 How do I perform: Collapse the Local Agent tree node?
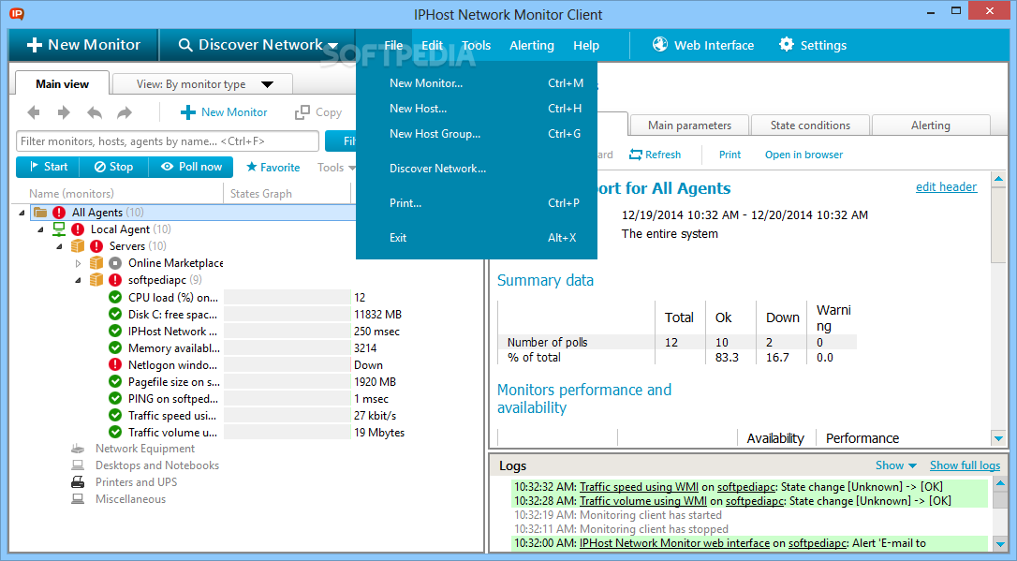pyautogui.click(x=41, y=229)
